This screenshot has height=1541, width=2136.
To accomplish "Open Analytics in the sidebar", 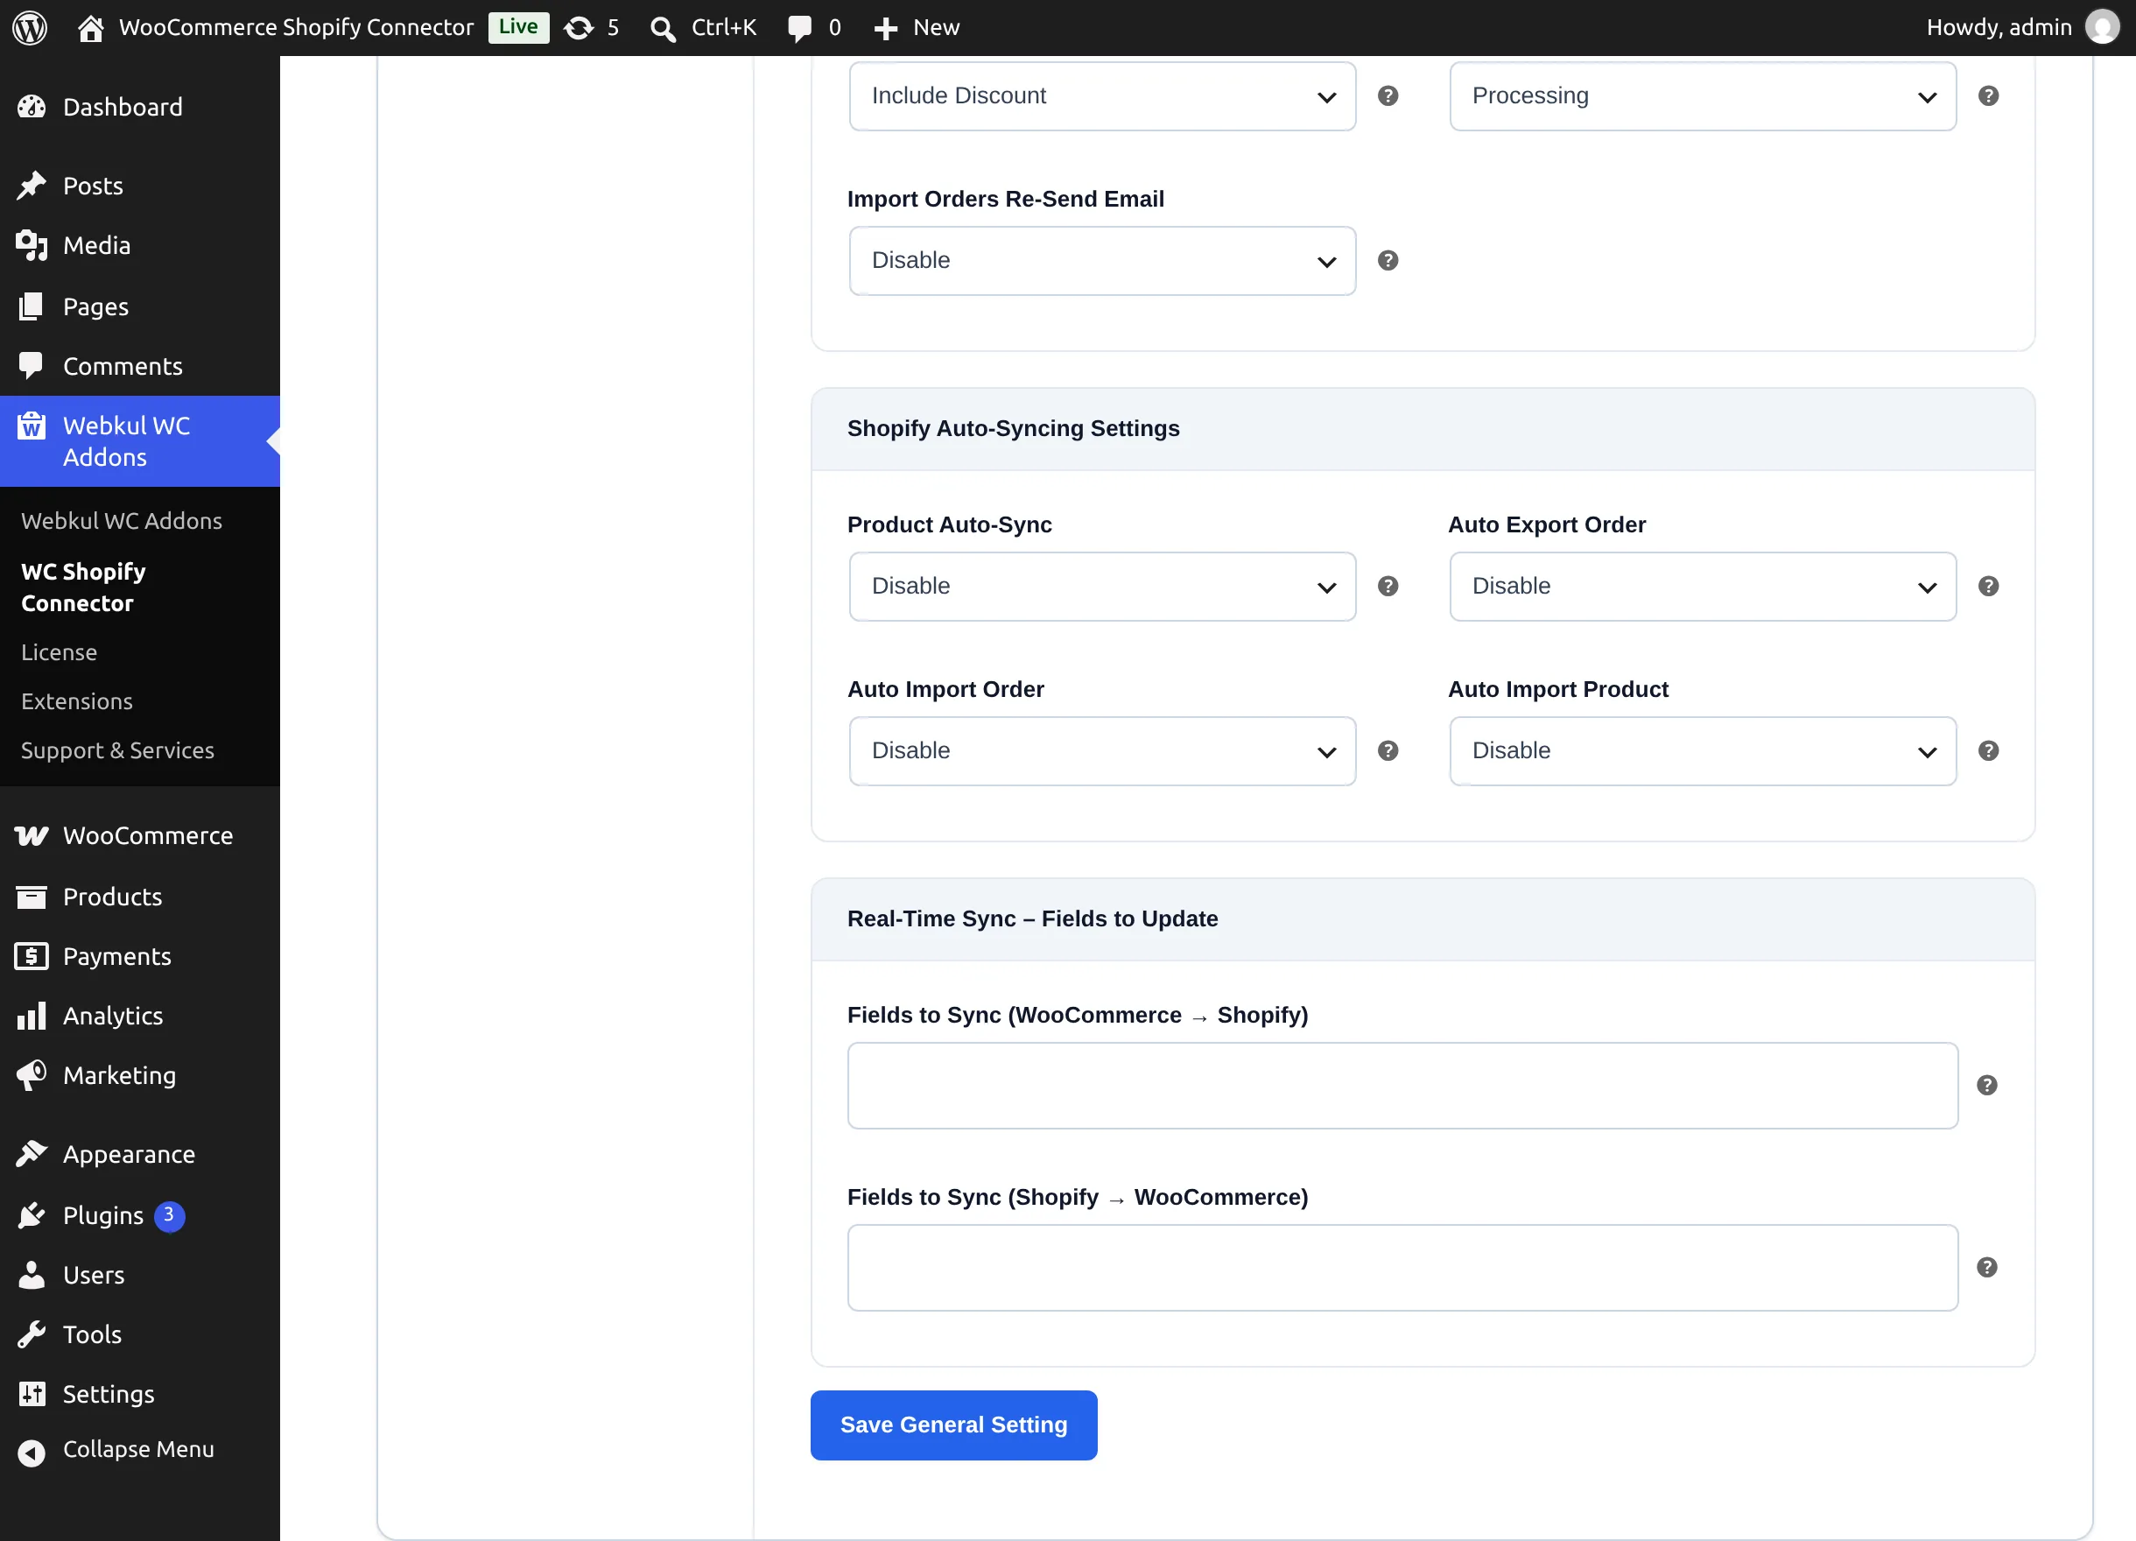I will (x=139, y=1016).
